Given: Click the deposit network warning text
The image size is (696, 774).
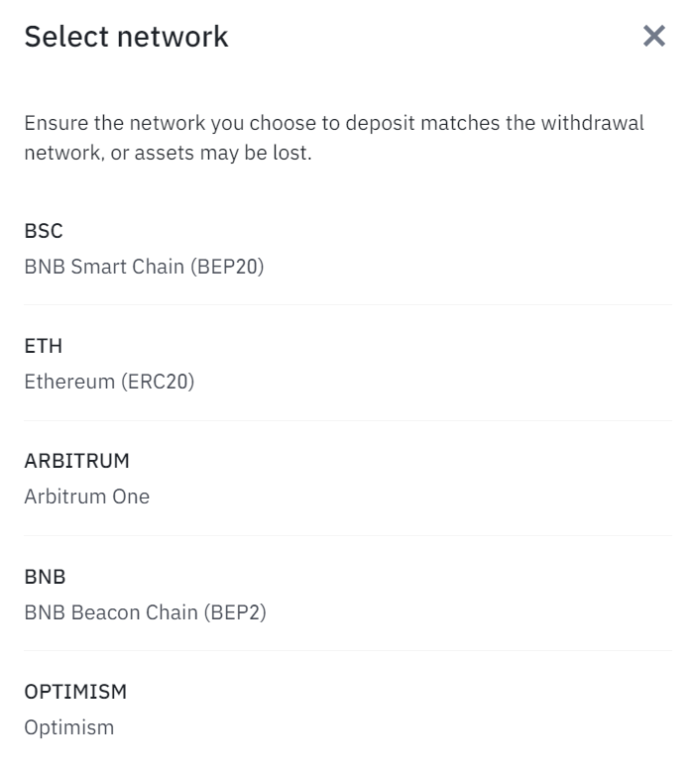Looking at the screenshot, I should [x=333, y=139].
